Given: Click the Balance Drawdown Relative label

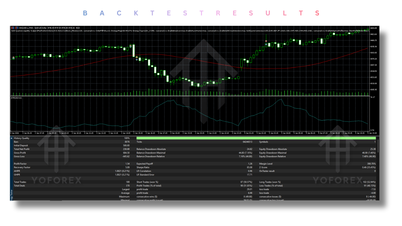Looking at the screenshot, I should [x=151, y=156].
